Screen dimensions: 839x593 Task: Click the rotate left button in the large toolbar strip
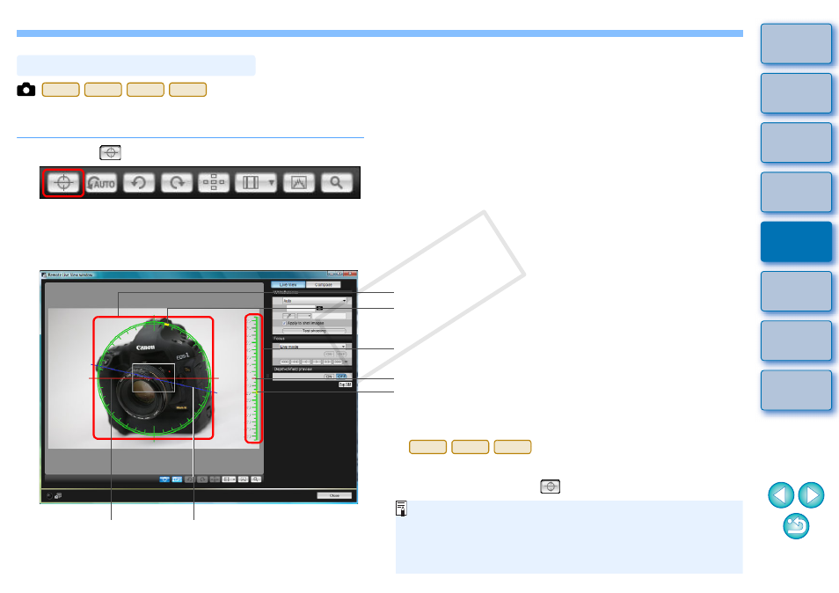139,183
